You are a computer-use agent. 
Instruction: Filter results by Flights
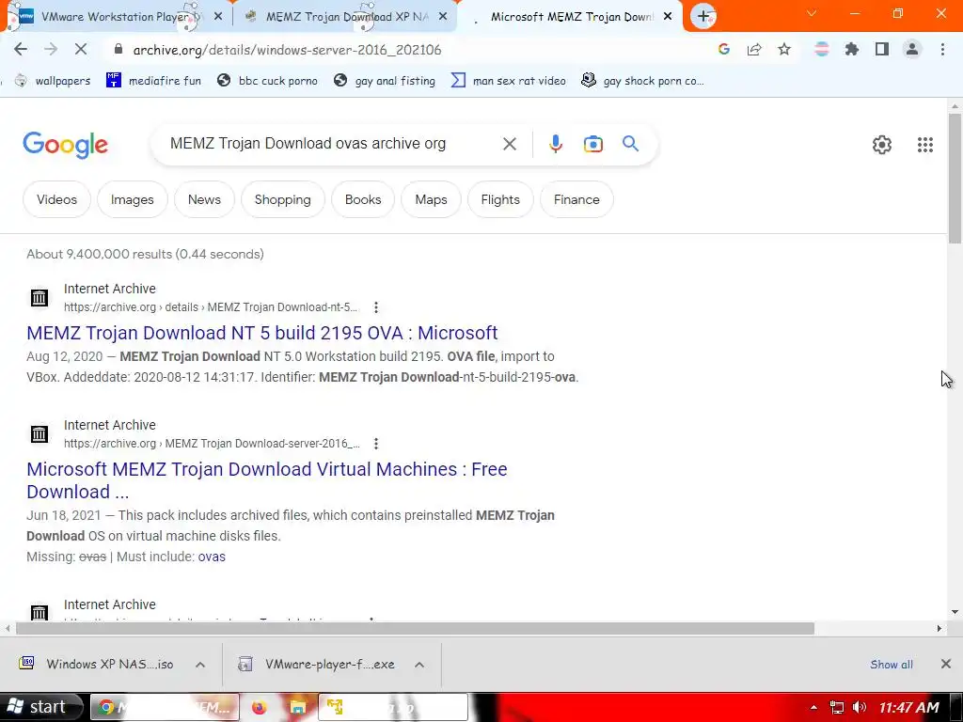[500, 199]
